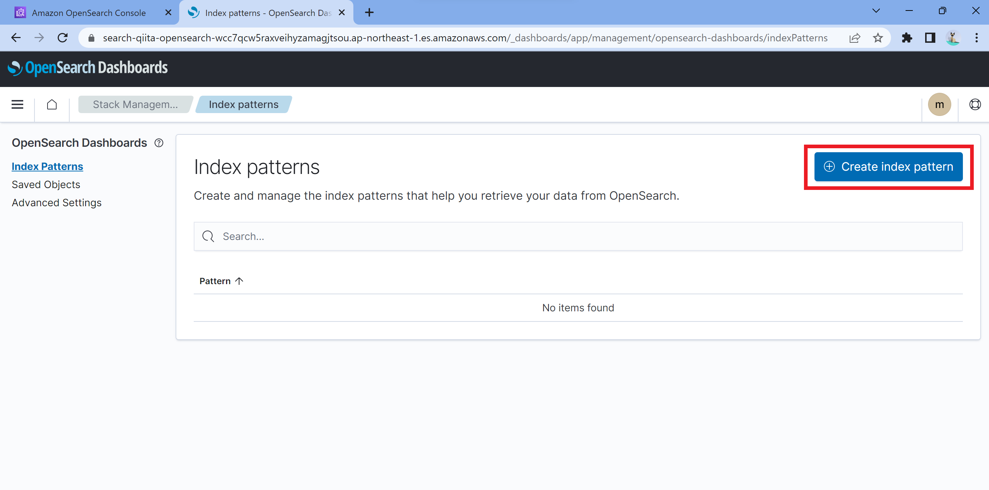Image resolution: width=989 pixels, height=490 pixels.
Task: Switch to Amazon OpenSearch Console tab
Action: coord(89,13)
